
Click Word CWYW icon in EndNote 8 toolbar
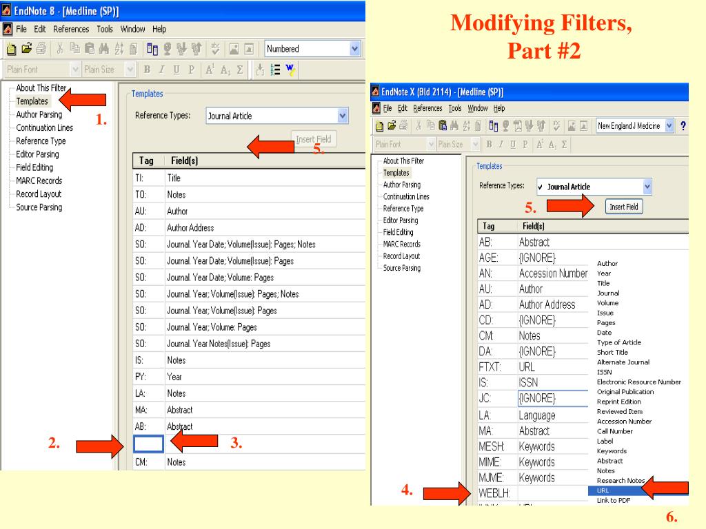pos(290,70)
